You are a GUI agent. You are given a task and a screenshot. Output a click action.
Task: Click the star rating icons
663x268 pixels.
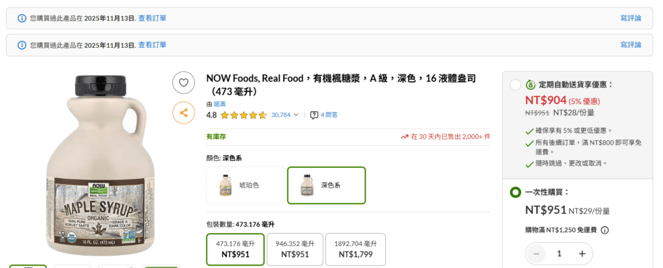click(243, 115)
